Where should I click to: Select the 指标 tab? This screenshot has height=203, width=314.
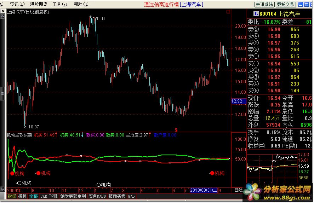click(12, 196)
